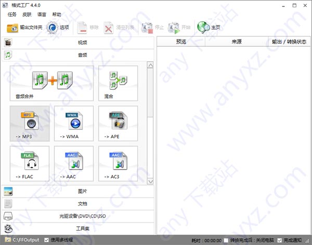Toggle the 完成通知 completion notice checkbox

click(280, 240)
